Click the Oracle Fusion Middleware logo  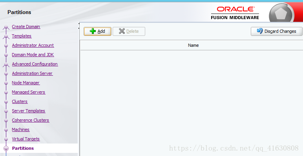235,13
